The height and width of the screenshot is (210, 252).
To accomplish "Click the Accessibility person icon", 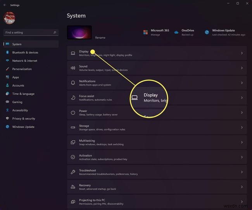I will pos(7,110).
